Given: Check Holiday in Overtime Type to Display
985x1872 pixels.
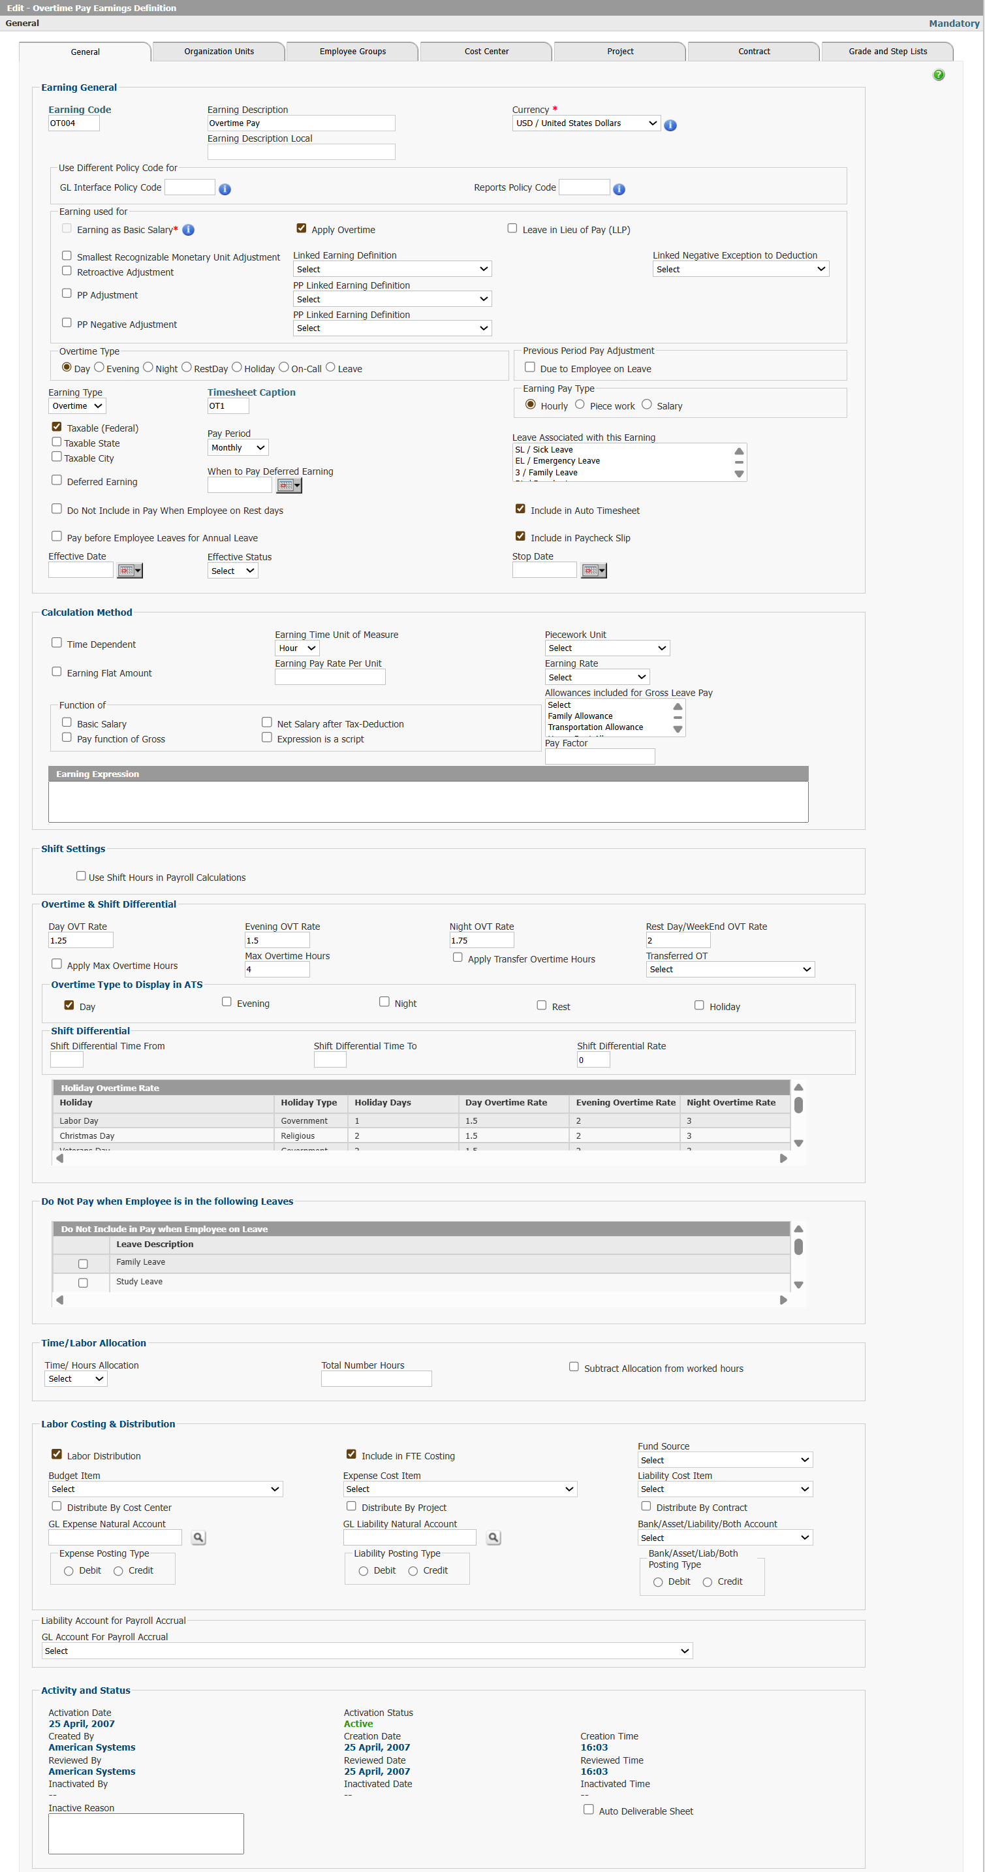Looking at the screenshot, I should tap(699, 1005).
